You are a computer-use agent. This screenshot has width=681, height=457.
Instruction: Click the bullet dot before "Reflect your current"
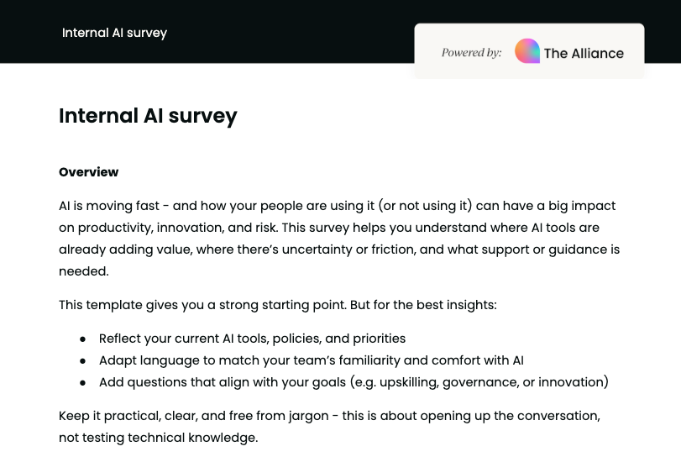click(83, 339)
